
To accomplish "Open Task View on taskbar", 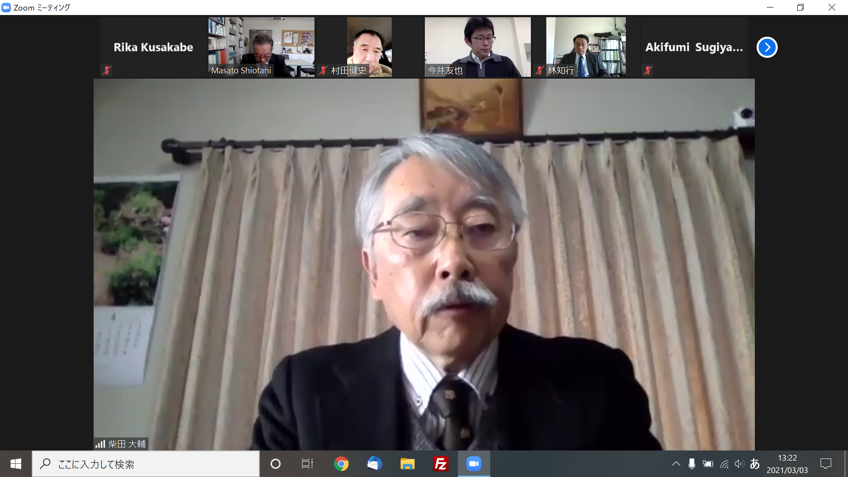I will coord(307,464).
